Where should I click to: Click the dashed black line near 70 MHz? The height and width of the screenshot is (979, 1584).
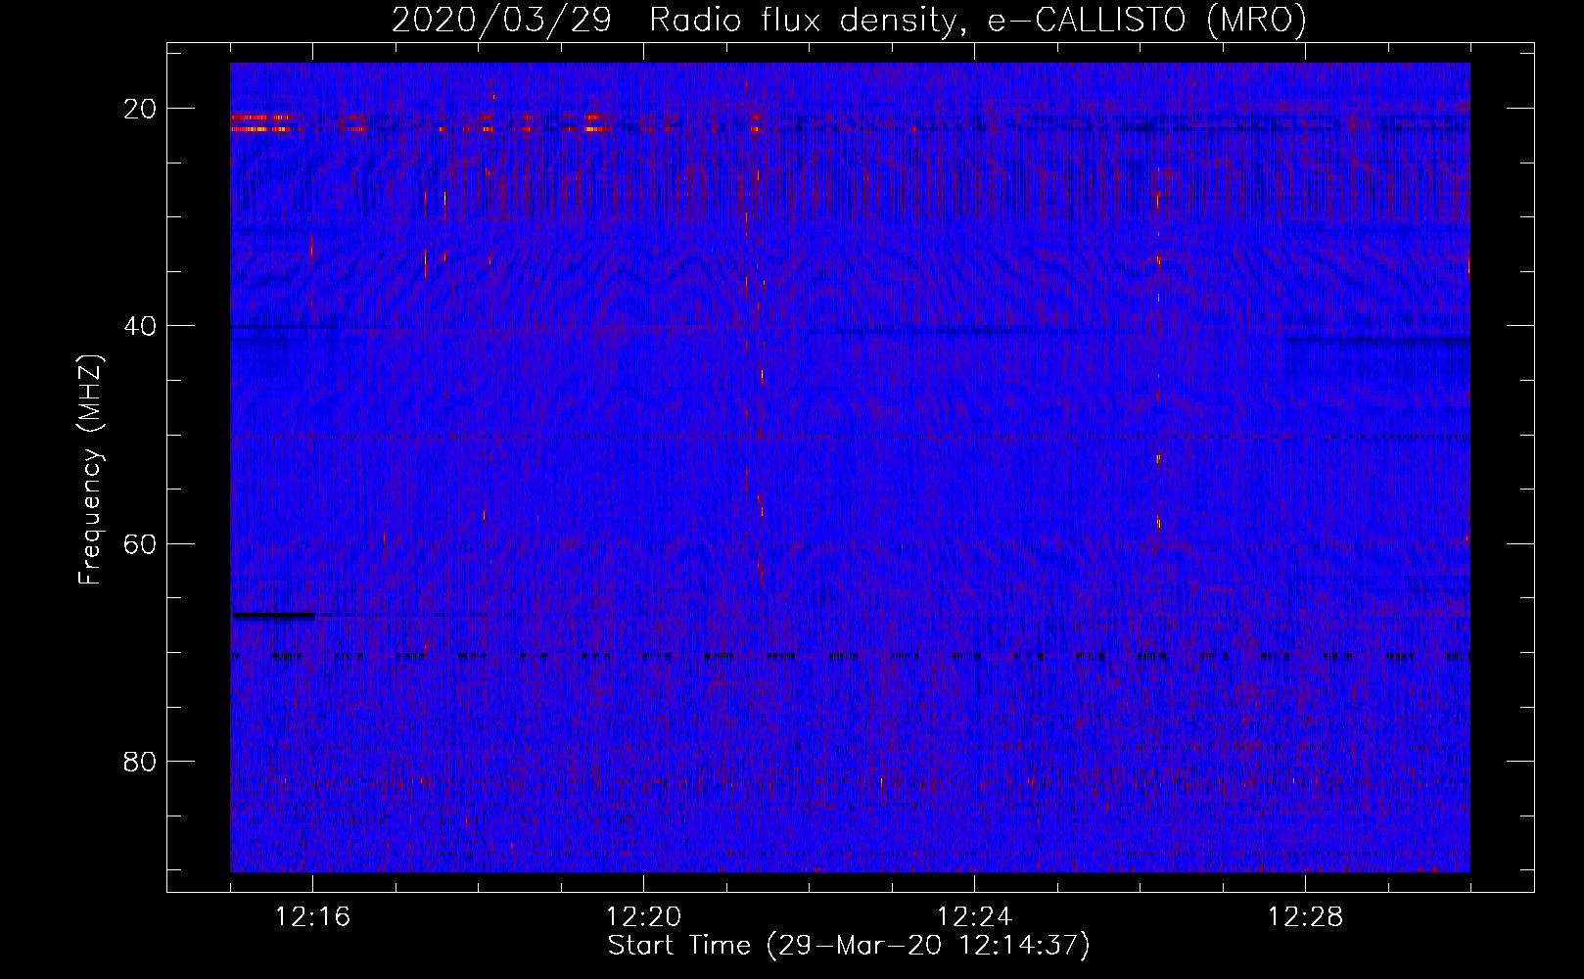(850, 656)
